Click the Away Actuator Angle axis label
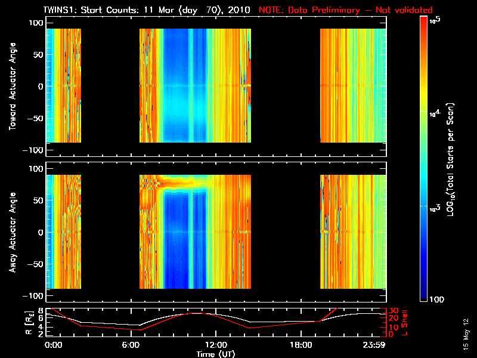This screenshot has width=477, height=358. (11, 232)
